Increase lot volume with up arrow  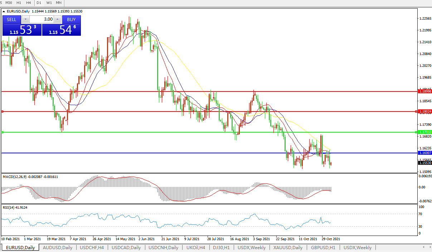click(58, 19)
